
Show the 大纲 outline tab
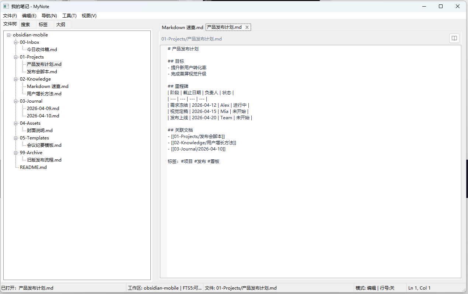(x=61, y=25)
